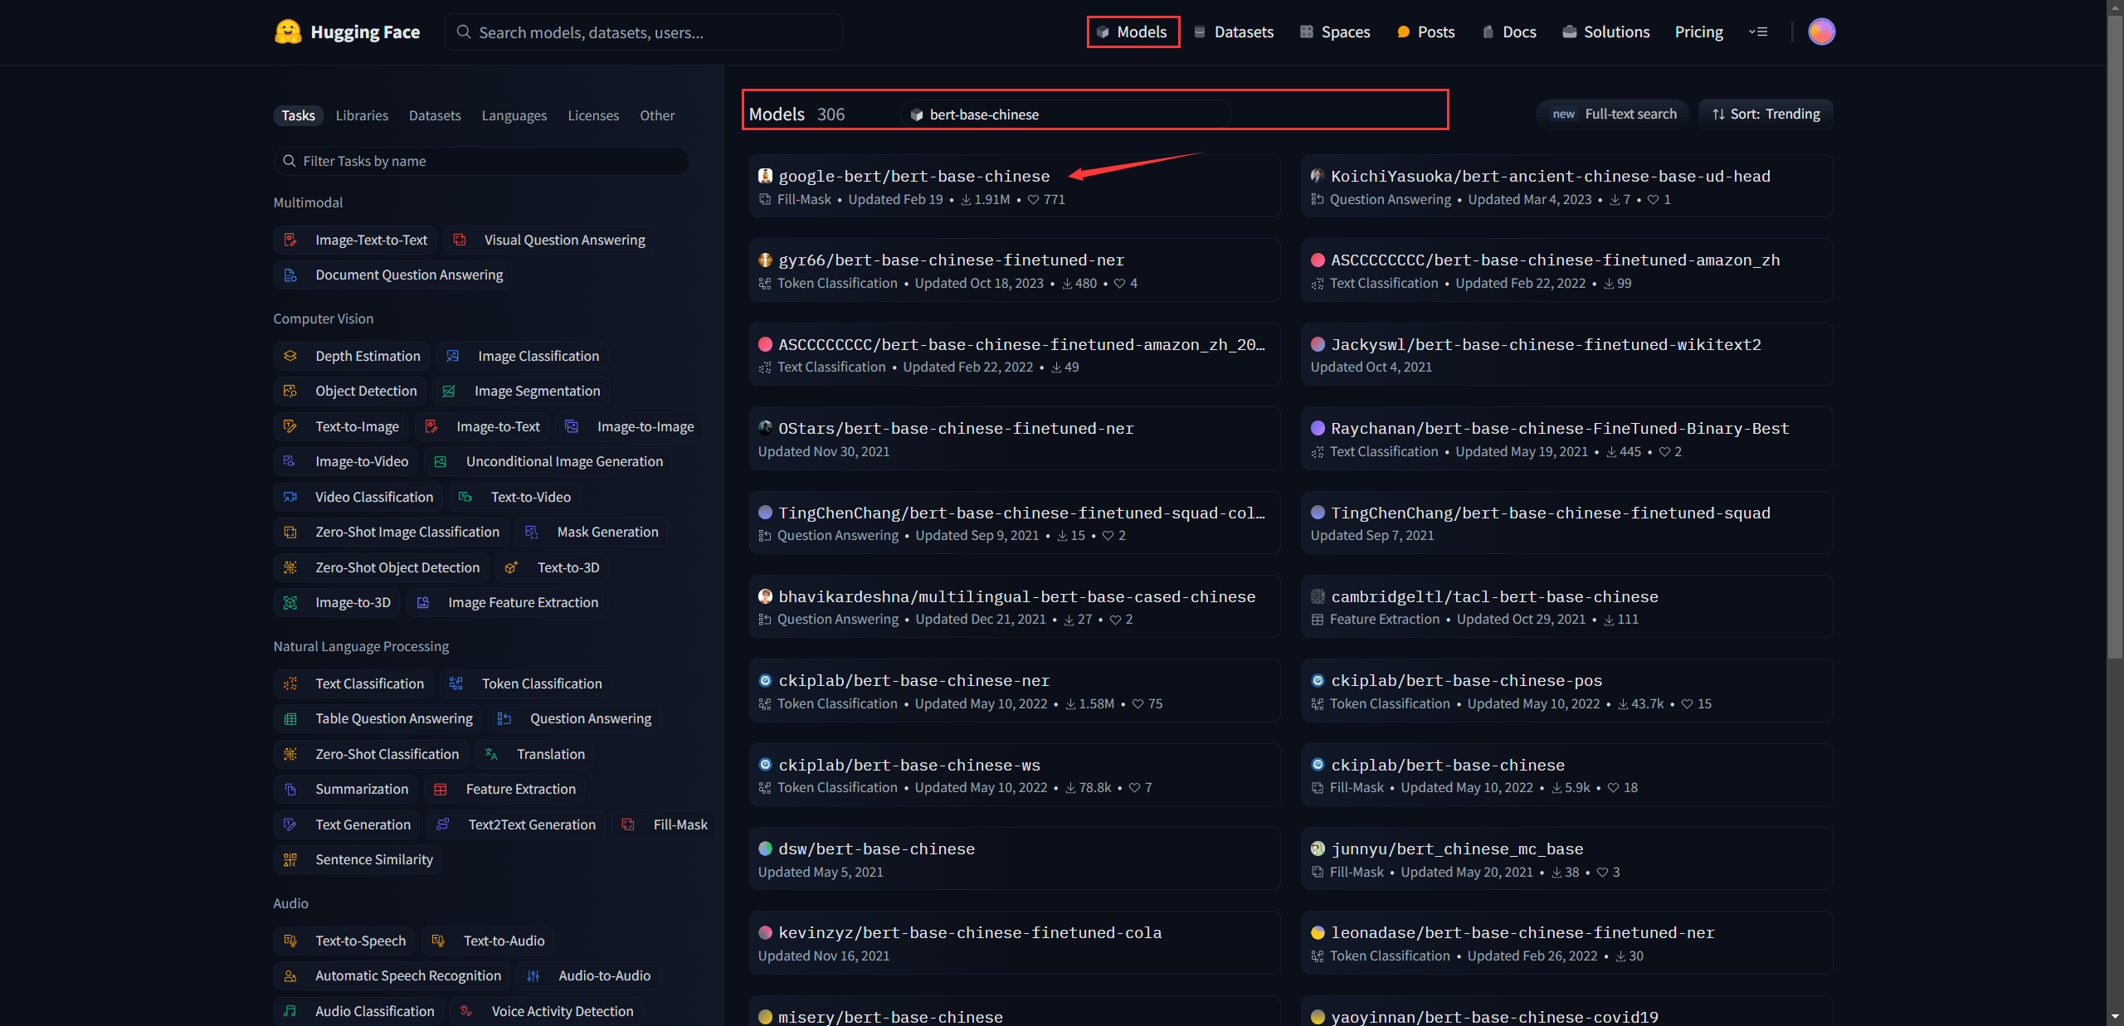Click the Token Classification task icon
Screen dimensions: 2124x1026
click(456, 683)
